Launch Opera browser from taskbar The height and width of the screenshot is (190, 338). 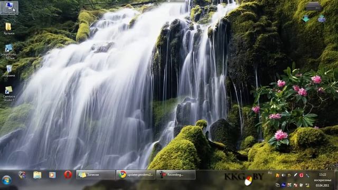68,175
